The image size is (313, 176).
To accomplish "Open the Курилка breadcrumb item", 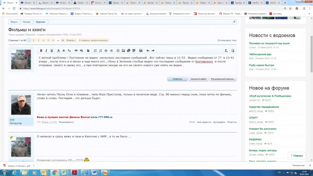I will click(x=40, y=22).
